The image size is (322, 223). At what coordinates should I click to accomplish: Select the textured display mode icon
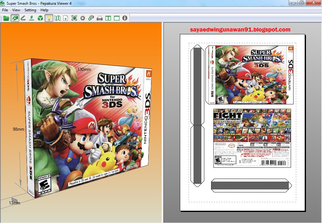pyautogui.click(x=15, y=18)
